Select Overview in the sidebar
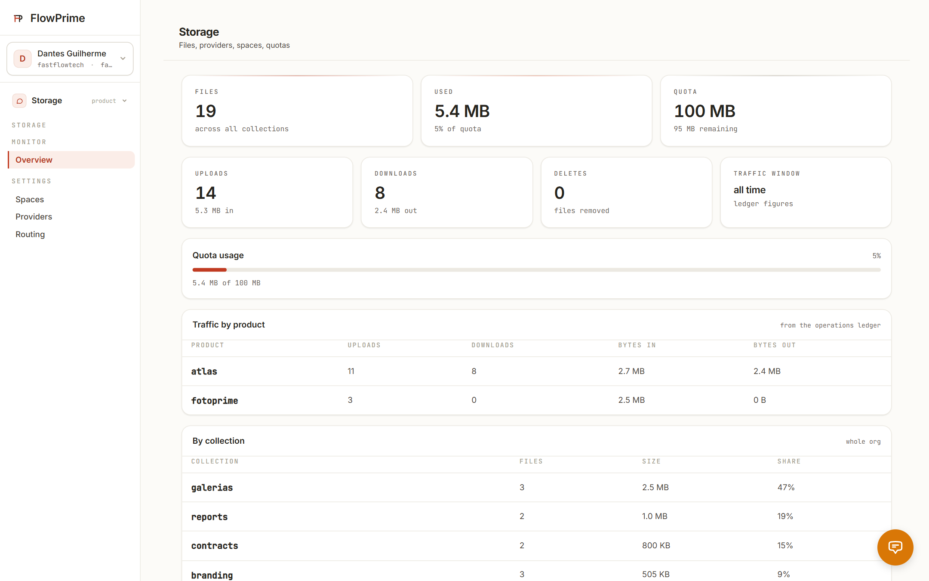 (71, 160)
